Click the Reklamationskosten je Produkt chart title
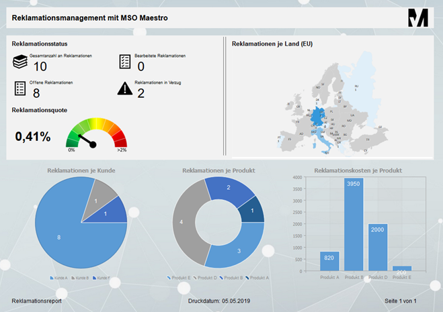 coord(358,170)
